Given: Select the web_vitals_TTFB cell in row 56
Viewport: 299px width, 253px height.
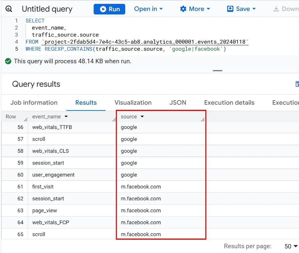Looking at the screenshot, I should click(x=52, y=127).
